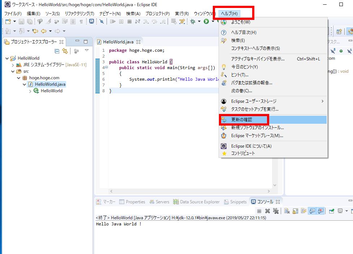Open the ファイル(F) menu

pyautogui.click(x=13, y=13)
